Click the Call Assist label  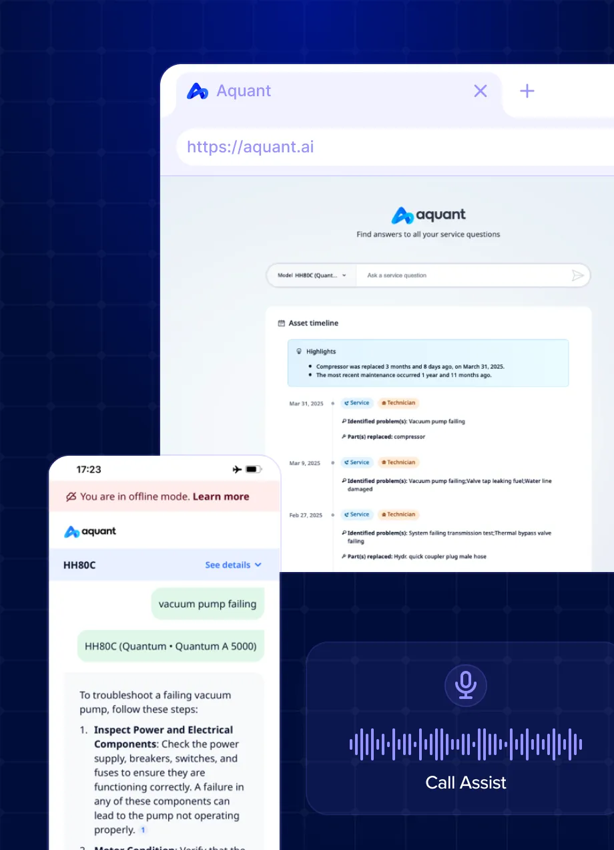pos(466,783)
